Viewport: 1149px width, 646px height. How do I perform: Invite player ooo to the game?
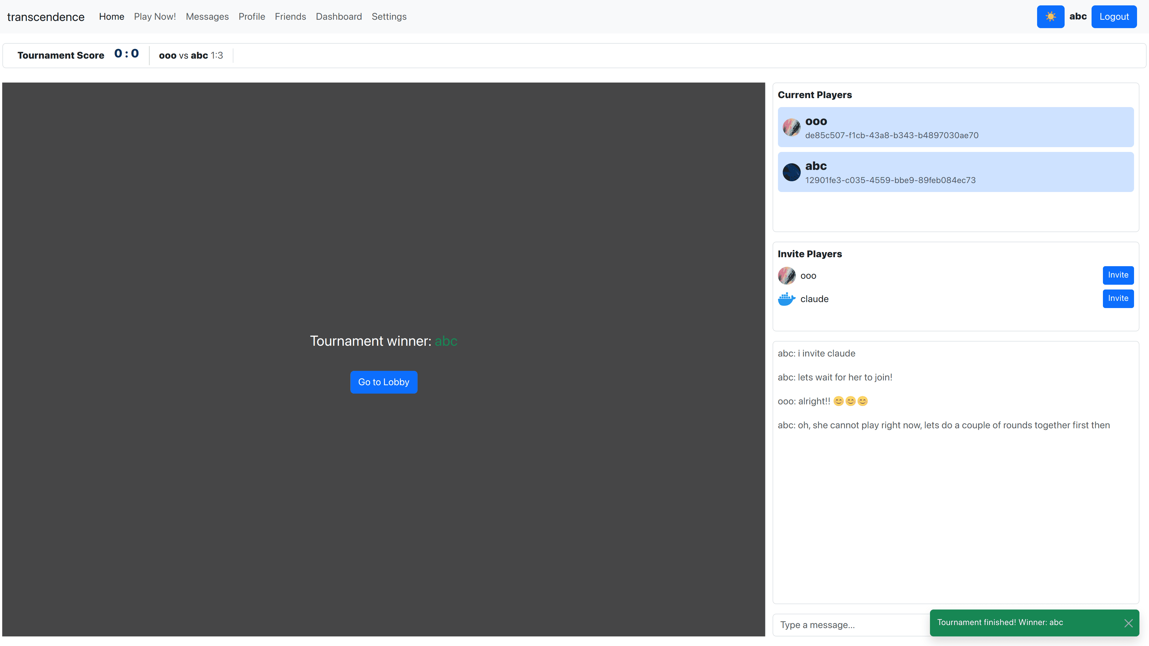click(1117, 275)
